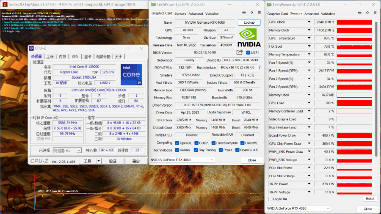Click GPU Clock red sensor graph
The width and height of the screenshot is (381, 214).
point(354,22)
